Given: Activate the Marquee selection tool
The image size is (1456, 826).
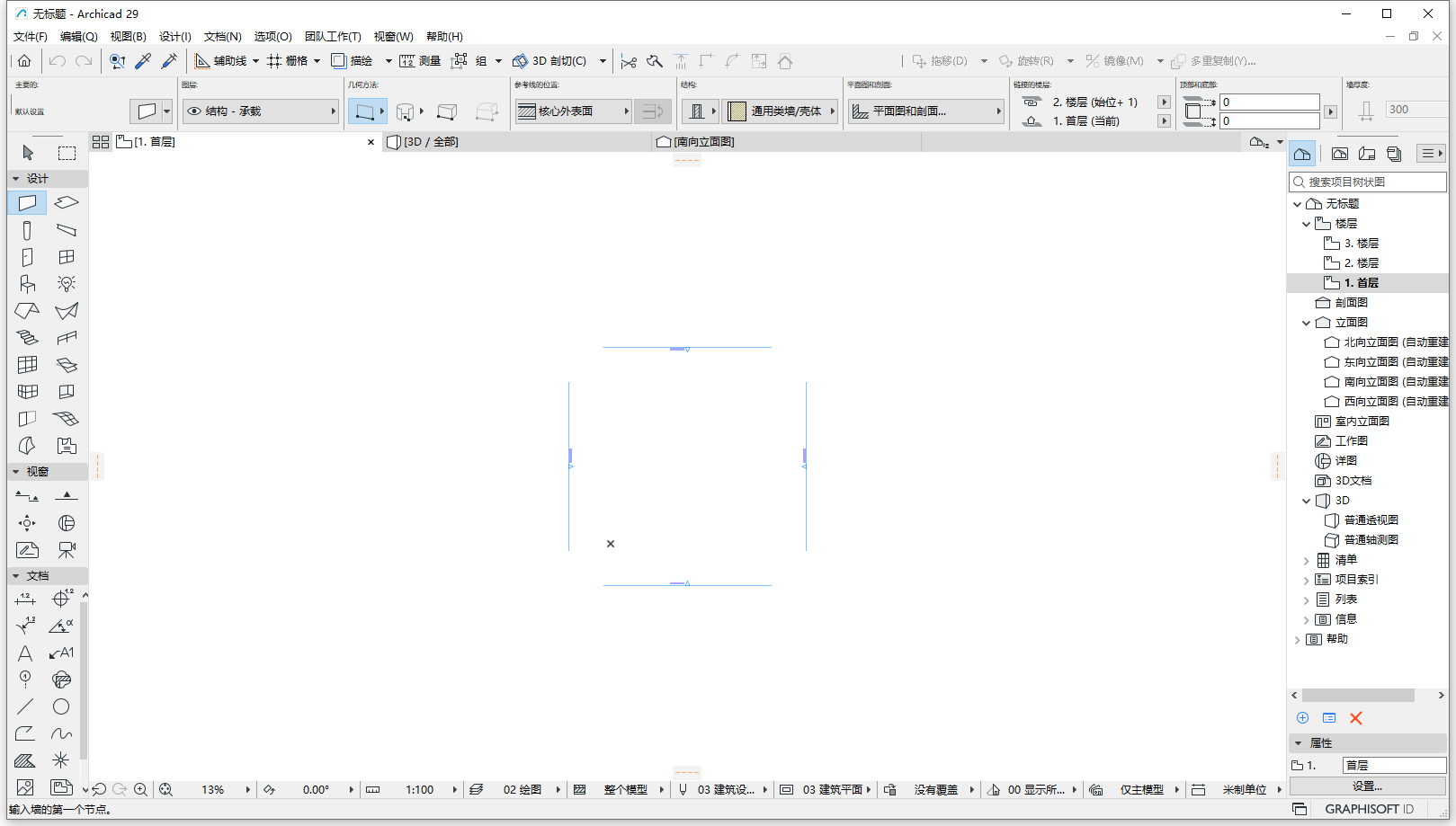Looking at the screenshot, I should tap(67, 153).
